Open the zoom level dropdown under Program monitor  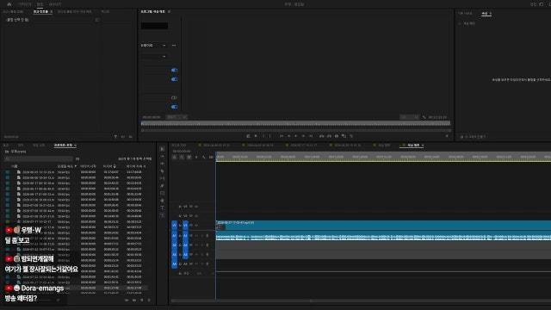176,117
